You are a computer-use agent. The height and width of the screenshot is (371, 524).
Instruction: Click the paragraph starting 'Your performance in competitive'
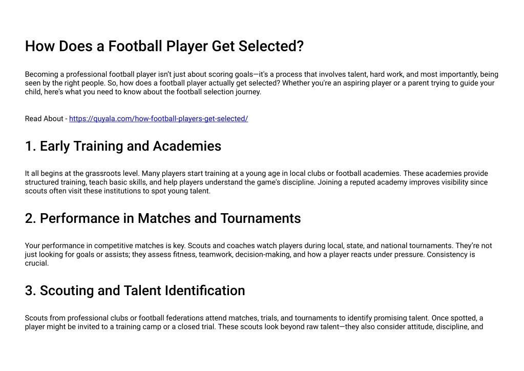click(x=258, y=254)
